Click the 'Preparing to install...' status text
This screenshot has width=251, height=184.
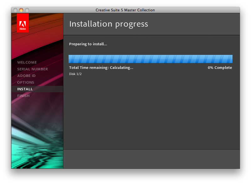tap(88, 44)
